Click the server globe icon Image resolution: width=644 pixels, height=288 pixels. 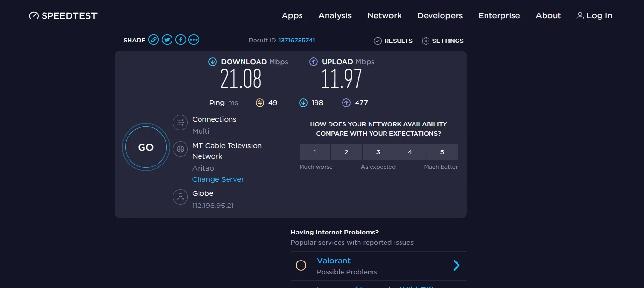point(180,149)
